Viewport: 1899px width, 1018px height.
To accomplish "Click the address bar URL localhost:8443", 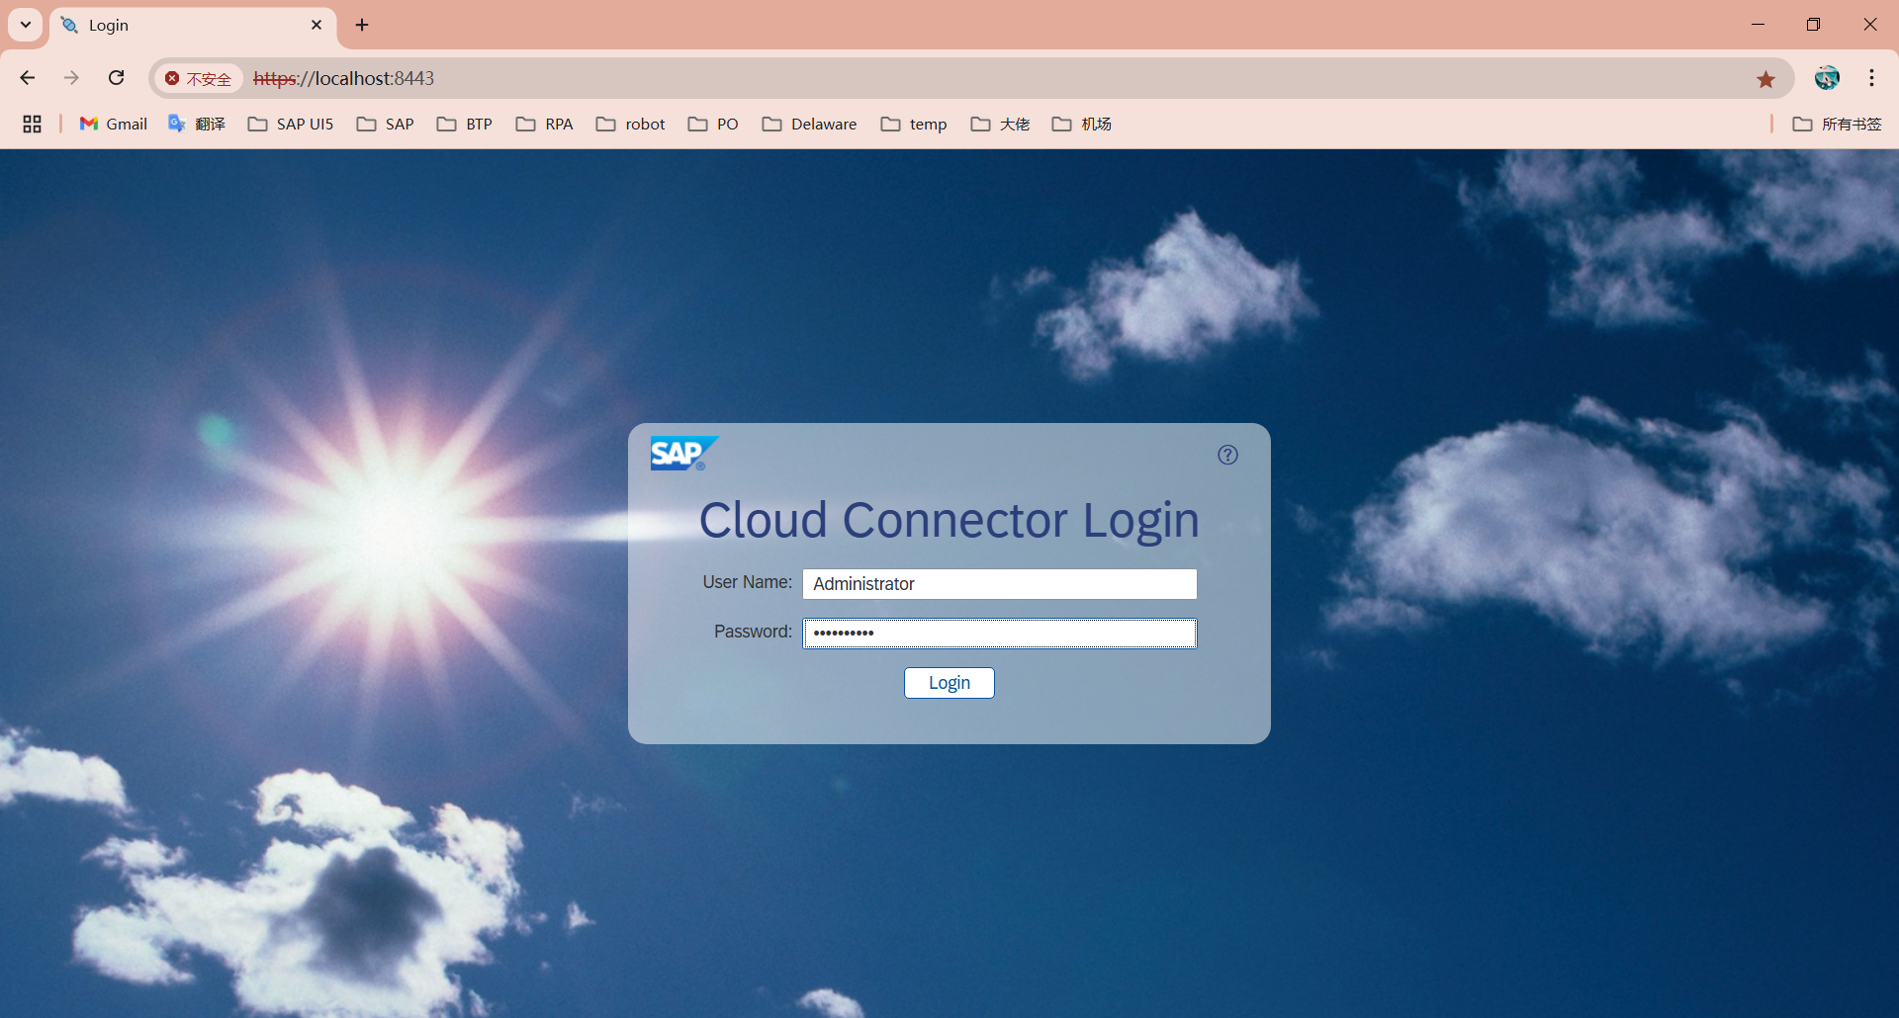I will (344, 78).
